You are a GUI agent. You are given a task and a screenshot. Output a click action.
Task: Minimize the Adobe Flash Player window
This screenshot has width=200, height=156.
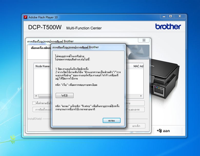[x=164, y=16]
